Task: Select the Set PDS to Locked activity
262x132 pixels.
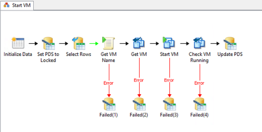Action: click(48, 44)
